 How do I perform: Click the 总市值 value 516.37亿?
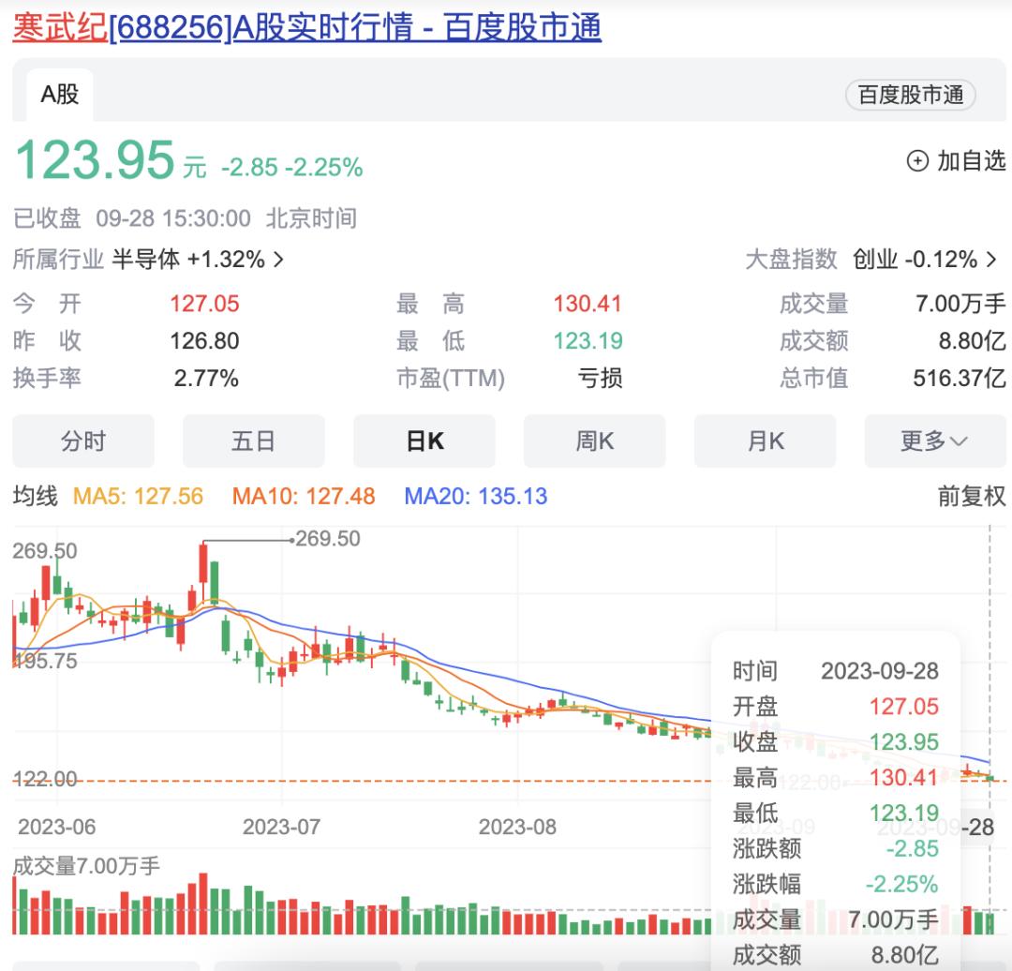coord(960,379)
